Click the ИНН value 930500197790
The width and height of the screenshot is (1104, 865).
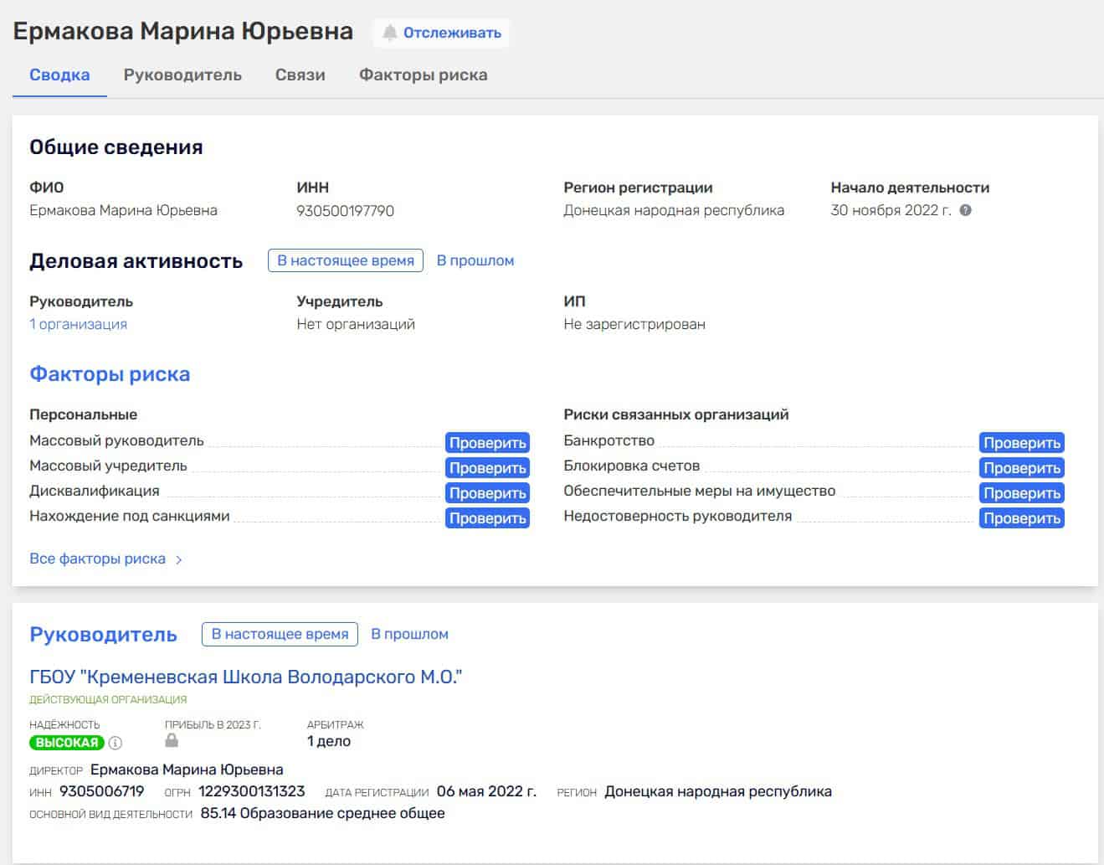tap(345, 211)
